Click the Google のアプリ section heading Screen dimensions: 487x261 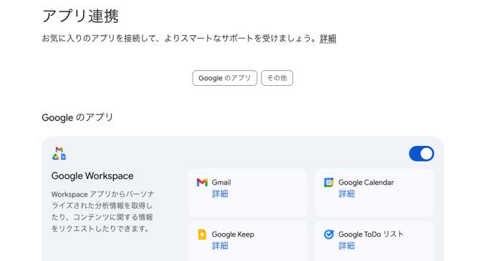pos(77,118)
